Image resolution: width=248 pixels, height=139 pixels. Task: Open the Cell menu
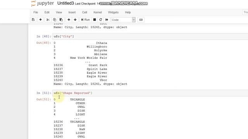click(x=84, y=12)
